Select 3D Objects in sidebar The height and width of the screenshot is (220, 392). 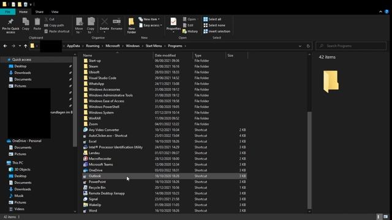coord(22,169)
